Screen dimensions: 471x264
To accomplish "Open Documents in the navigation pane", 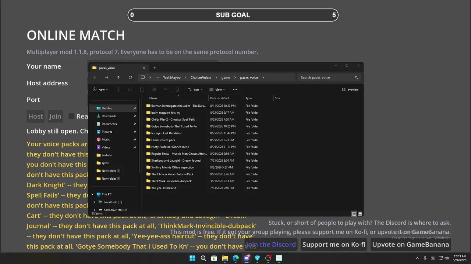I will [113, 124].
